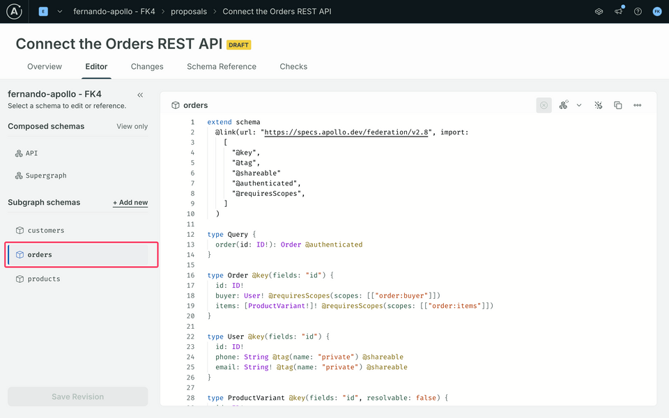Click the Connect the Orders REST API breadcrumb

click(277, 12)
